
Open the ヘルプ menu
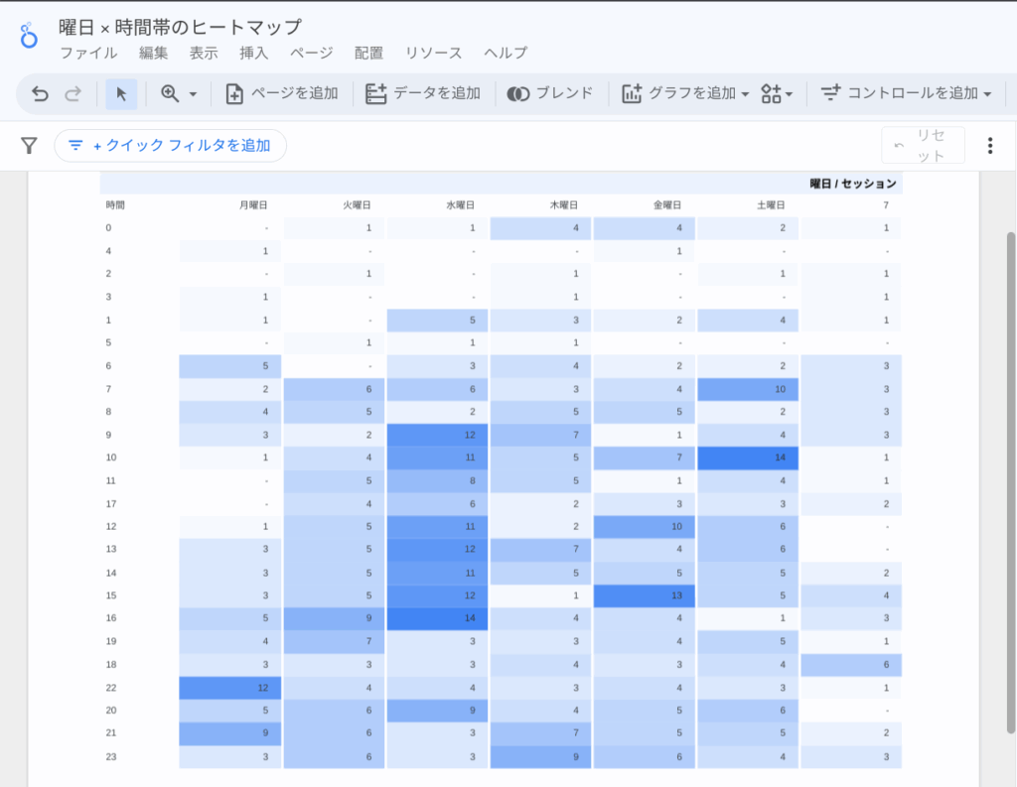(506, 54)
